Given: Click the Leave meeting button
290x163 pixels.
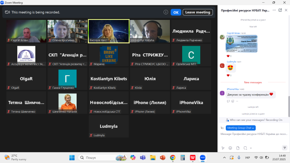Looking at the screenshot, I should [198, 12].
